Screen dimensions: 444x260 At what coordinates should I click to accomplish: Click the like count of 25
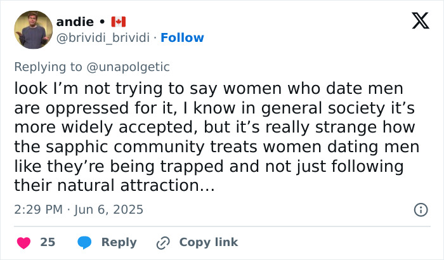point(48,242)
